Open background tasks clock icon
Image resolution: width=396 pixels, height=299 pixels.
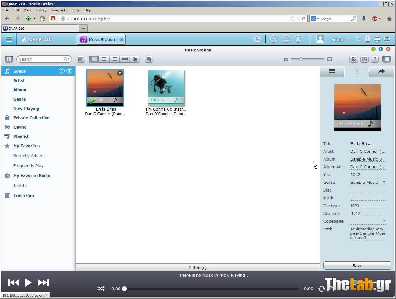[273, 39]
